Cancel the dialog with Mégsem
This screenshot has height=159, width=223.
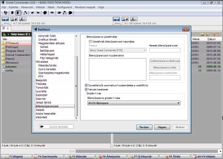click(162, 127)
